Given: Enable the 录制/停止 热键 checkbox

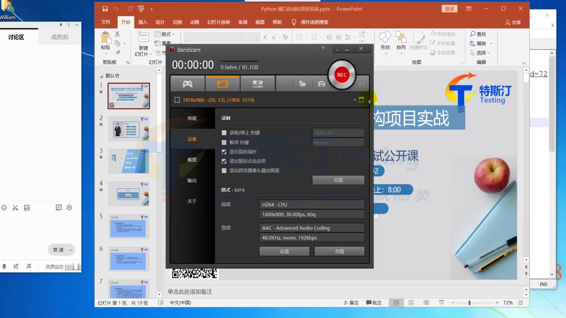Looking at the screenshot, I should (x=224, y=132).
